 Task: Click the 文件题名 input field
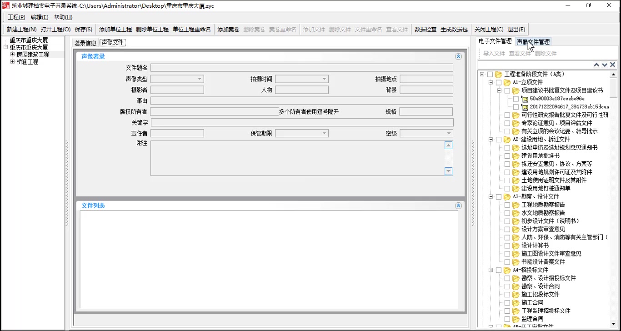point(302,68)
